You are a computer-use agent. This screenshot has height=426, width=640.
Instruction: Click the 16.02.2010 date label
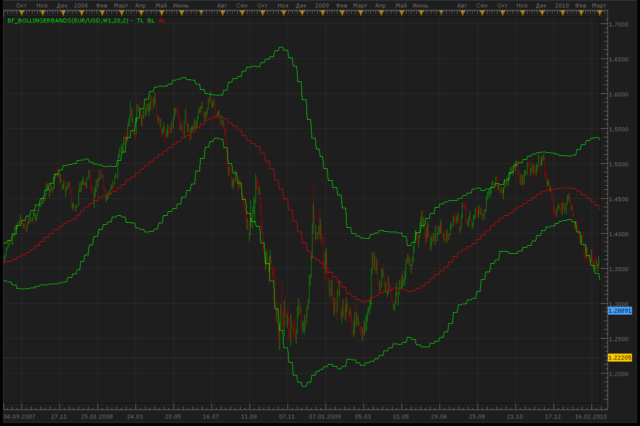(x=590, y=416)
